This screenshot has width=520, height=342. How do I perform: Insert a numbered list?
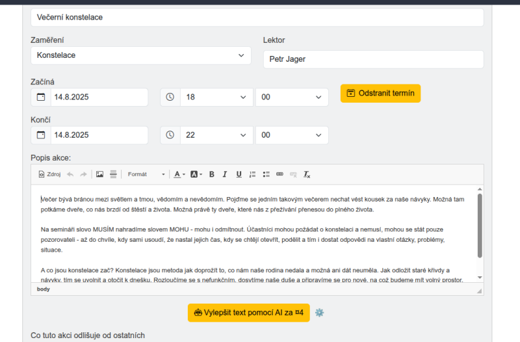(253, 174)
